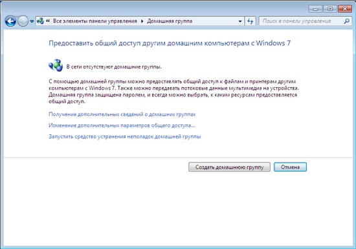356x249 pixels.
Task: Minimize the Control Panel window
Action: coord(315,9)
